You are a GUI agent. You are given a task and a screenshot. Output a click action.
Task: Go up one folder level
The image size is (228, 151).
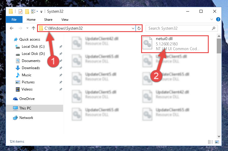click(x=34, y=28)
